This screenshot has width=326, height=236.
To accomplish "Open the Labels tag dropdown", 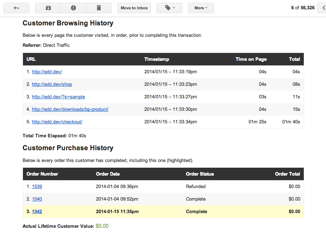I will coord(169,8).
